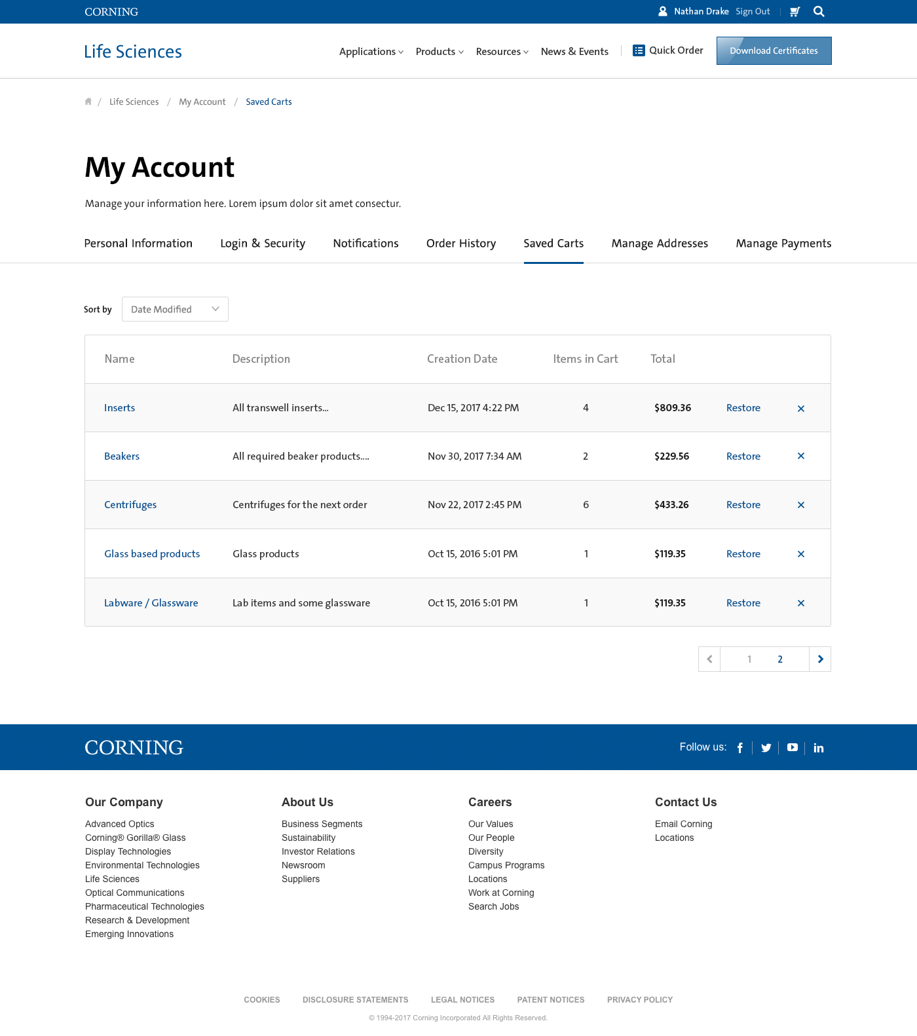The image size is (917, 1036).
Task: Open Corning LinkedIn icon
Action: [819, 748]
